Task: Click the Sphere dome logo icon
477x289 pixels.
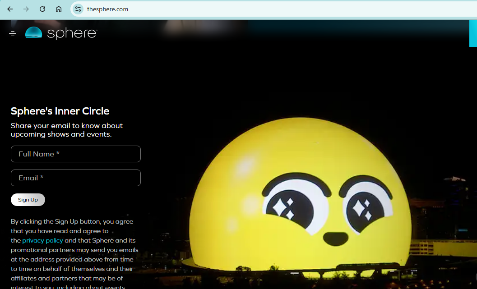Action: coord(33,32)
